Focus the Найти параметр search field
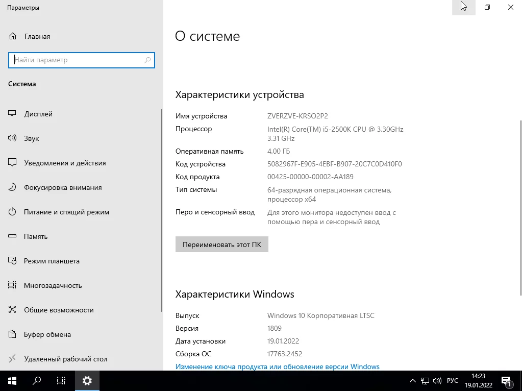This screenshot has height=391, width=522. coord(82,60)
